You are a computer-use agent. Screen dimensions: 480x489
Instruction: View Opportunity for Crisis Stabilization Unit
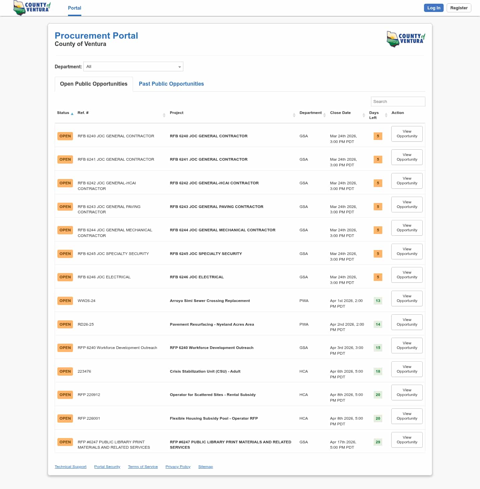[x=407, y=369]
